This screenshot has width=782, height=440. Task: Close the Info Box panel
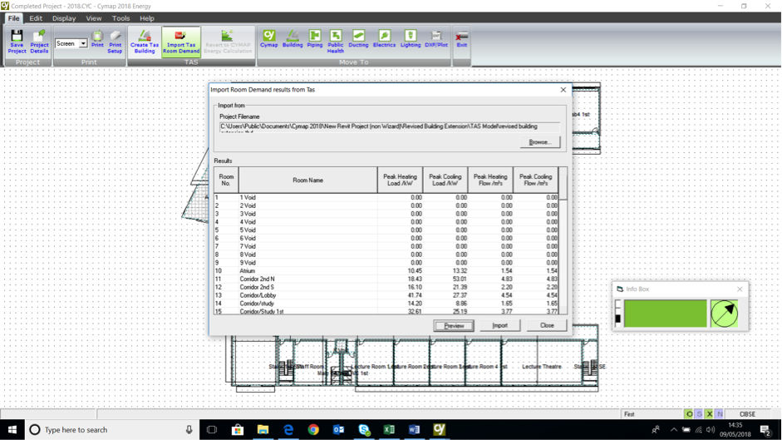[740, 289]
